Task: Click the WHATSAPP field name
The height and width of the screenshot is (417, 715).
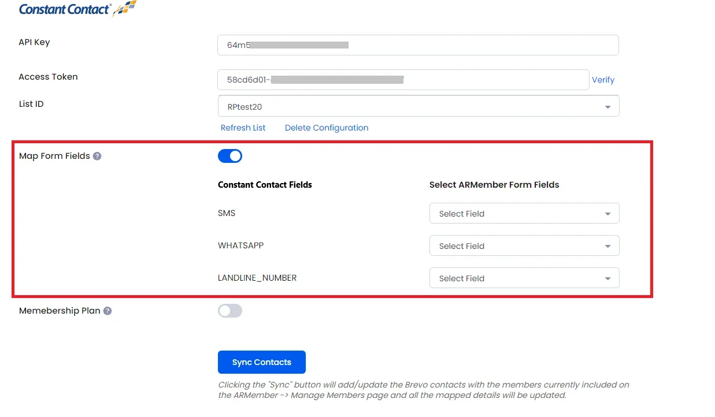Action: (240, 245)
